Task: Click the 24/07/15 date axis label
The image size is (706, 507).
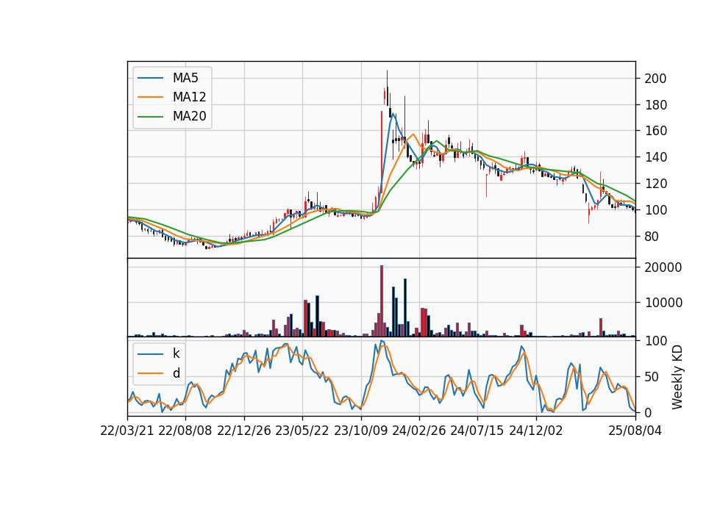Action: (477, 431)
